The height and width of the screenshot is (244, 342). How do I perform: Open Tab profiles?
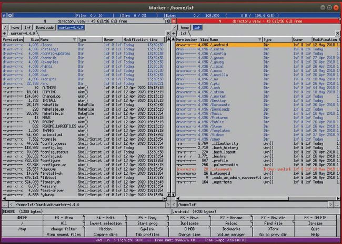147,235
